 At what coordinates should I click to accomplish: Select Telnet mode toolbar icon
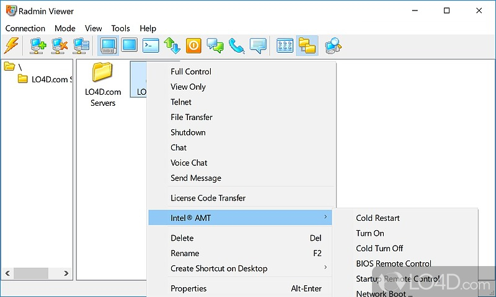click(x=151, y=45)
